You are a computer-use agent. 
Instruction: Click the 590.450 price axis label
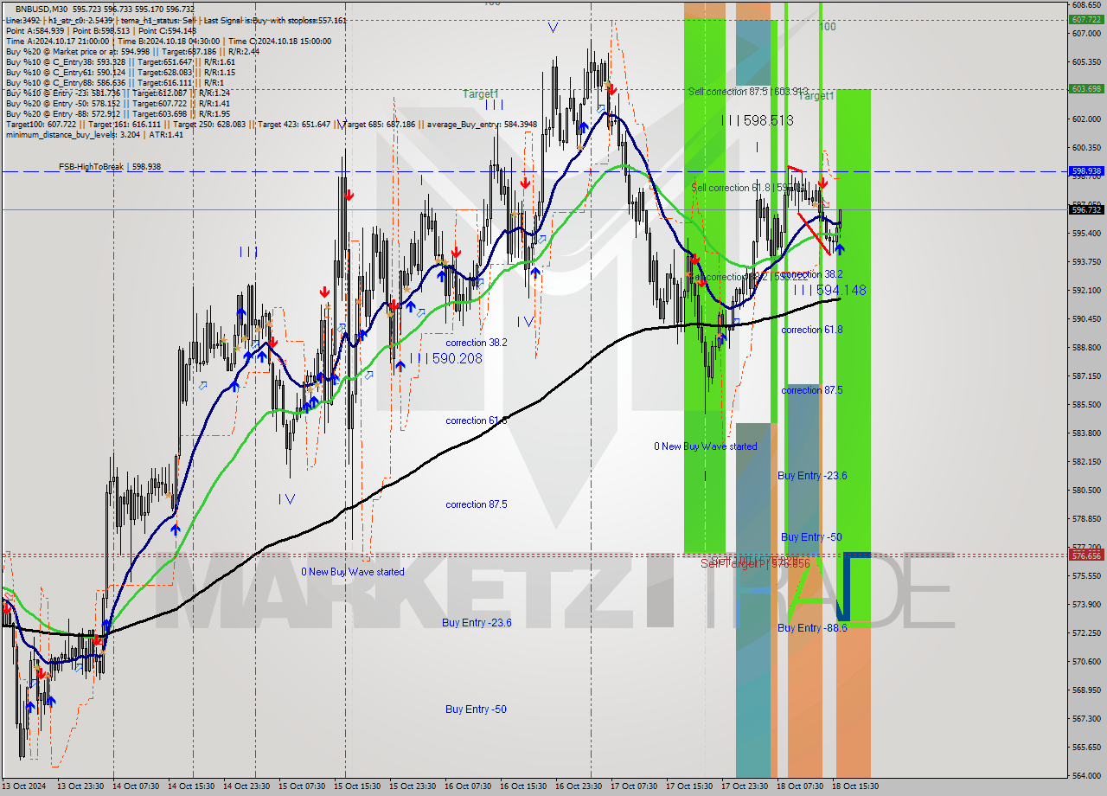[x=1085, y=318]
